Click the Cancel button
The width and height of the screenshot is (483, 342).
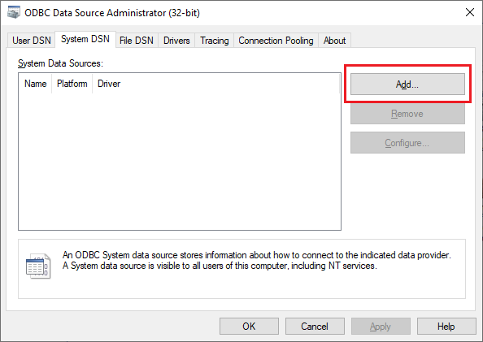(315, 327)
